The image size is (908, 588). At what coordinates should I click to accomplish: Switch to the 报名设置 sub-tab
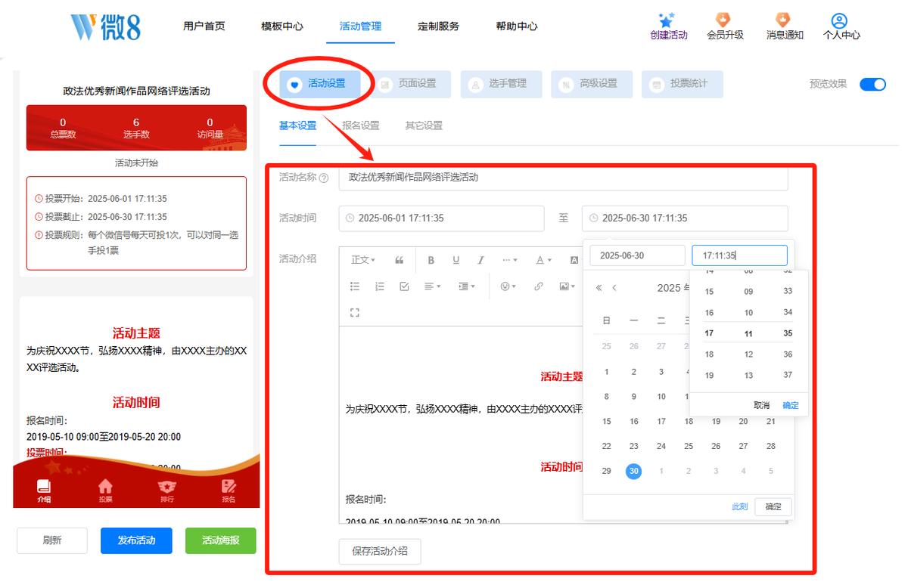click(361, 125)
